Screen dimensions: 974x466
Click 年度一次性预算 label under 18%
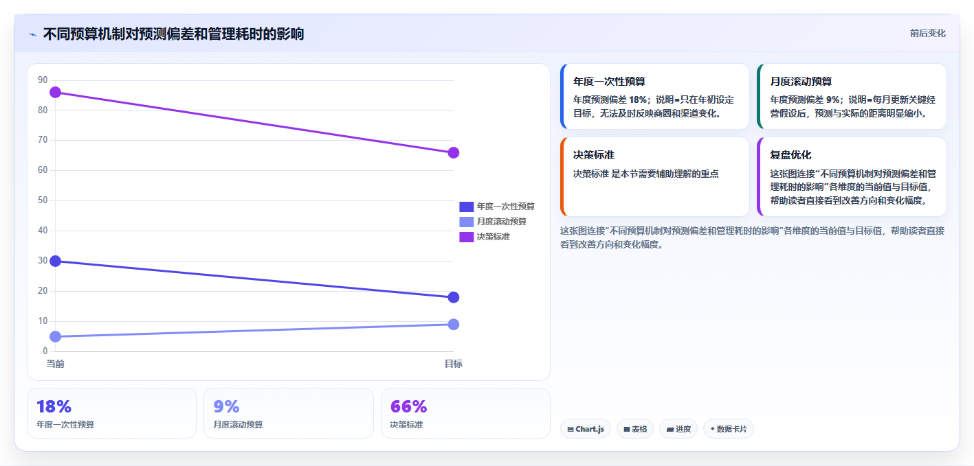pos(65,425)
